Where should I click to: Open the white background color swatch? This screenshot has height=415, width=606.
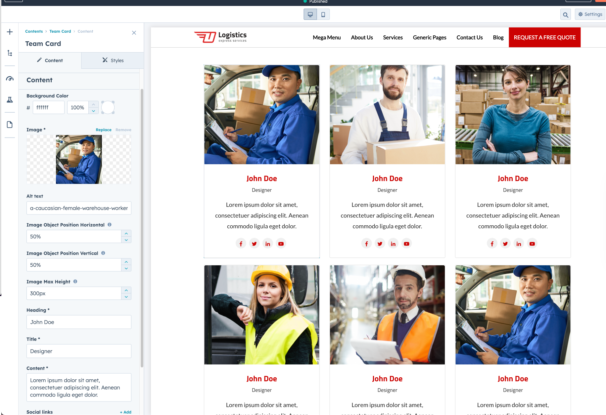108,108
